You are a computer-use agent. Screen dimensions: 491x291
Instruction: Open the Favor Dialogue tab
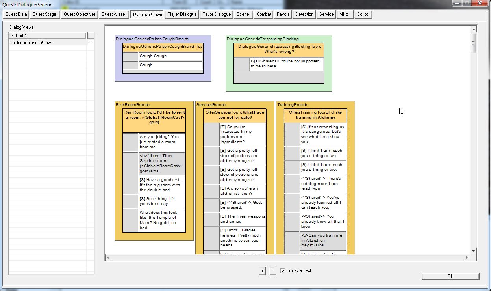[217, 14]
